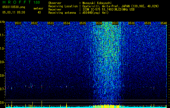
Task: Click the date stamp 05.03.11 05:30
Action: coord(14,12)
